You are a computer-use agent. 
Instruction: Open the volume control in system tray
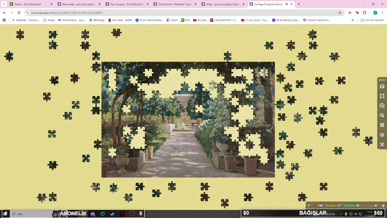(356, 214)
